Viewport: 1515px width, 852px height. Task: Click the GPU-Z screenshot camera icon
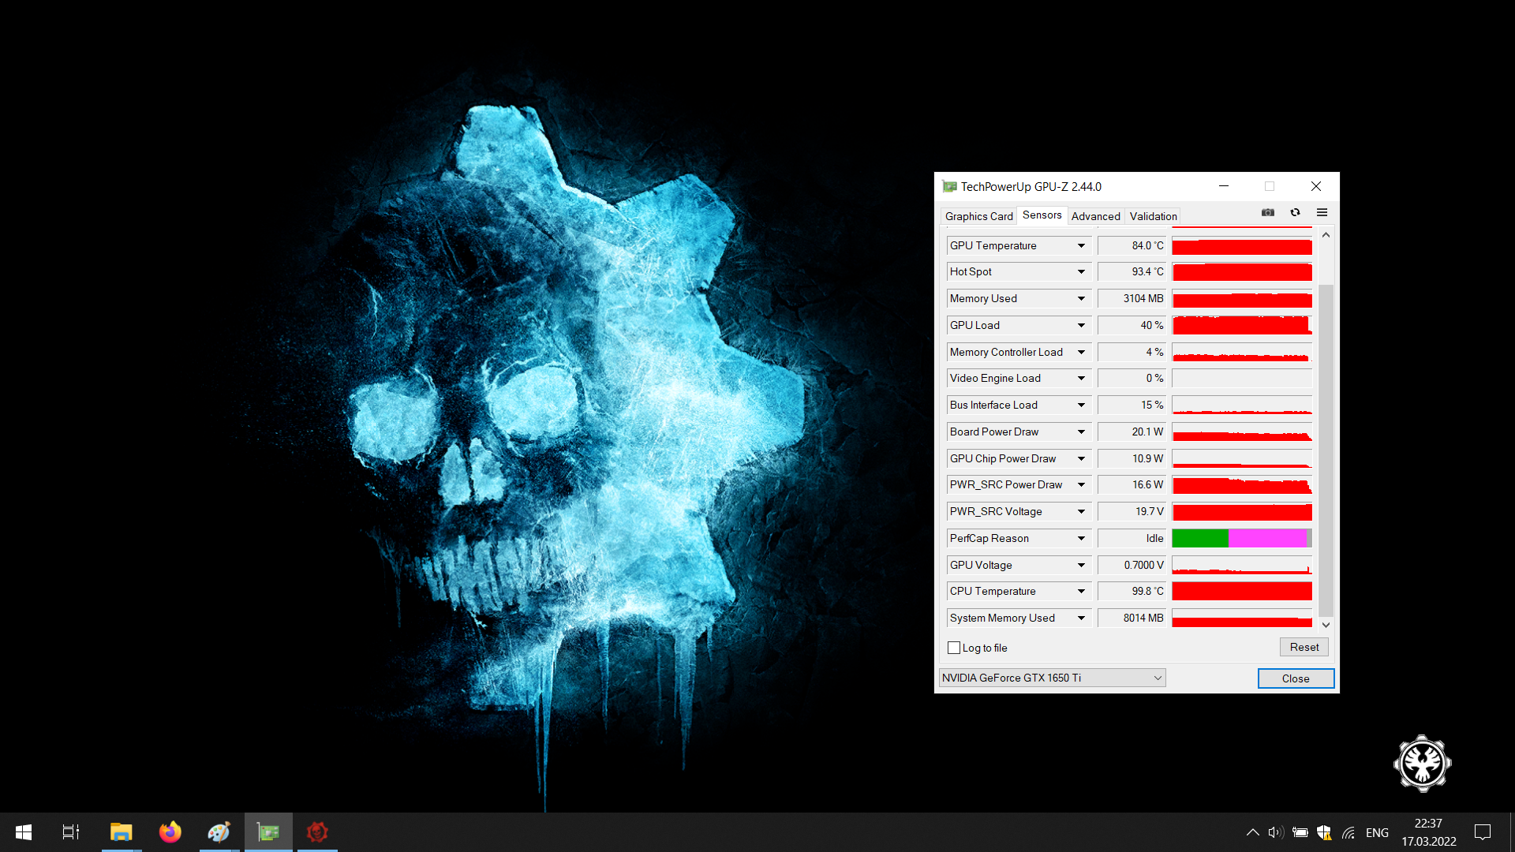tap(1268, 212)
